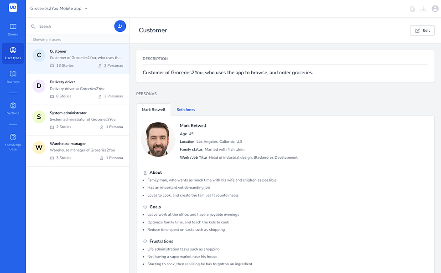This screenshot has height=273, width=441.
Task: Select the User types sidebar icon
Action: click(13, 53)
